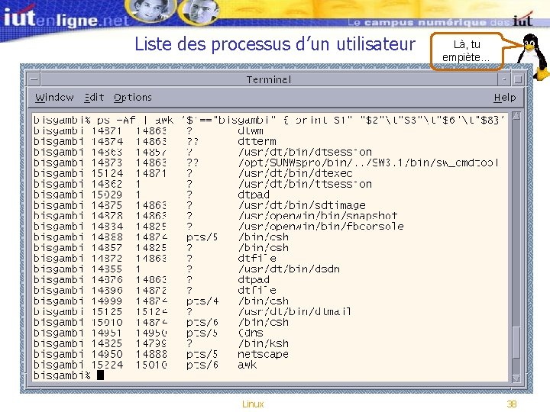Select the /usr/openwin/bin/snapshot row
The height and width of the screenshot is (412, 550).
215,215
